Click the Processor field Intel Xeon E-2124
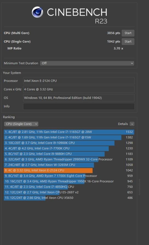The width and height of the screenshot is (149, 245). coord(79,81)
